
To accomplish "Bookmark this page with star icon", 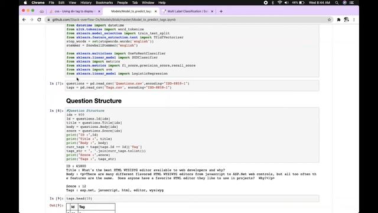I will 330,20.
